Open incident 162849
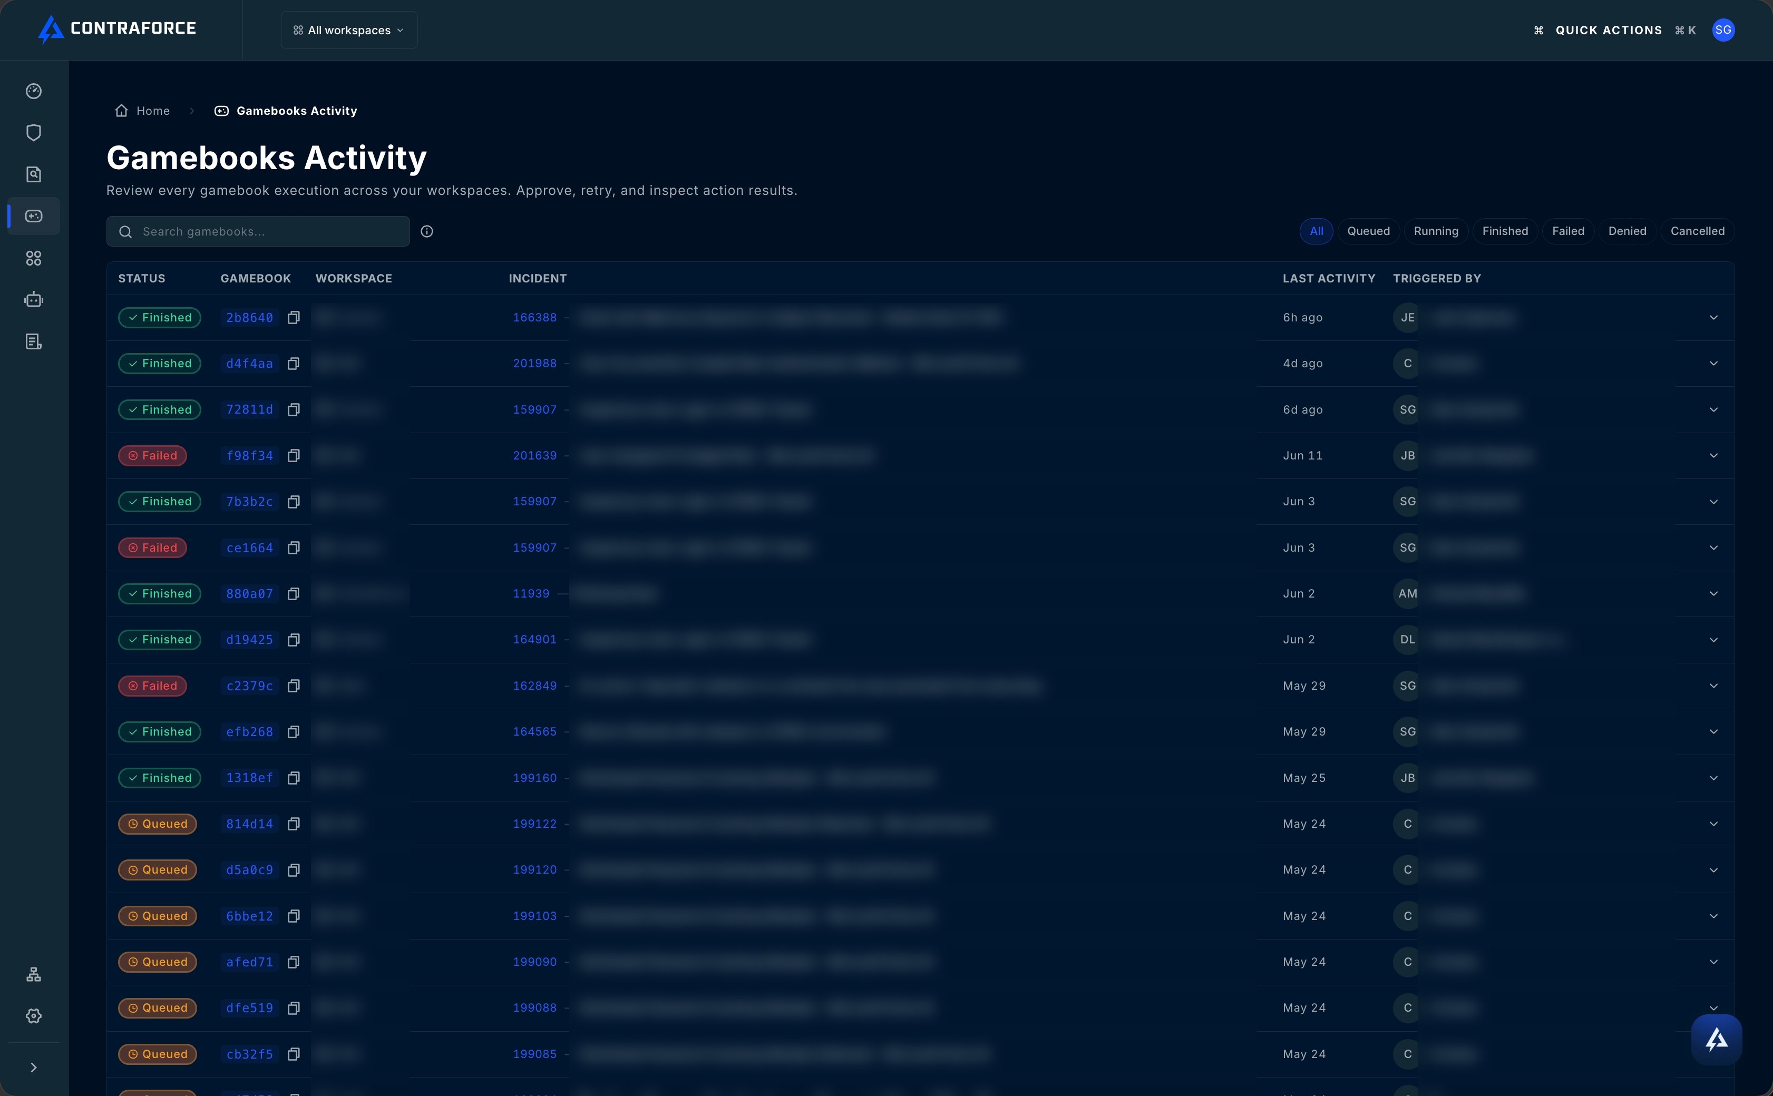 point(534,686)
